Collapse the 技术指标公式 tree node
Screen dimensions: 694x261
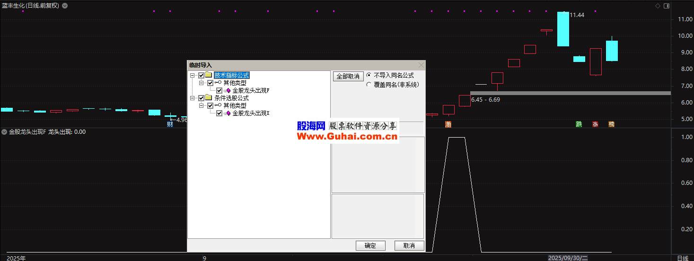[x=193, y=75]
